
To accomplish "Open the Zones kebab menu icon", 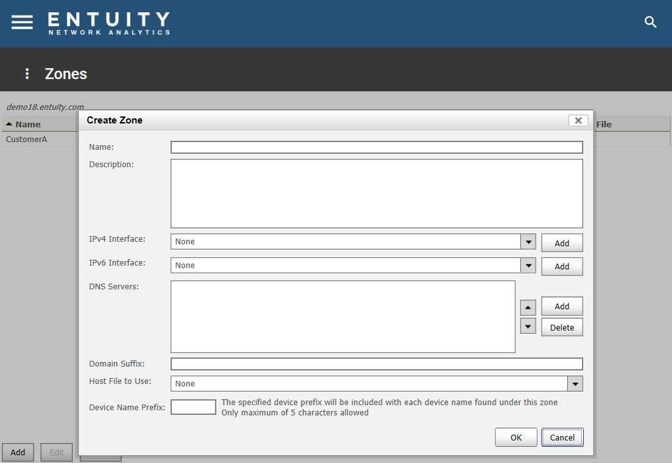I will [x=26, y=73].
